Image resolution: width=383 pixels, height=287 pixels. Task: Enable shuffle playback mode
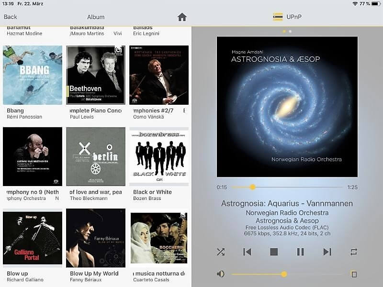[x=221, y=252]
